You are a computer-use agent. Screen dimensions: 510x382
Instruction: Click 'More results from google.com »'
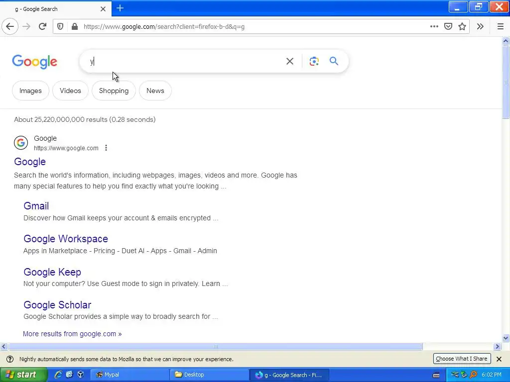tap(72, 334)
